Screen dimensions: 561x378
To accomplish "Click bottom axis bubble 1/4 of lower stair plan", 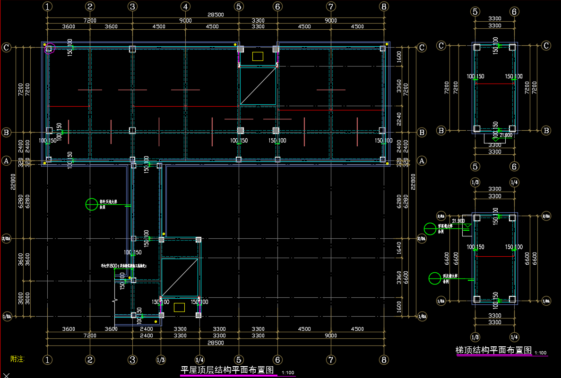I will click(x=514, y=337).
